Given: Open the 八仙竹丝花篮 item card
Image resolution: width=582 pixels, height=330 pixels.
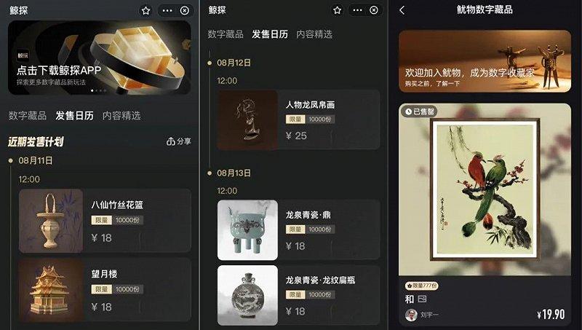Looking at the screenshot, I should 105,221.
